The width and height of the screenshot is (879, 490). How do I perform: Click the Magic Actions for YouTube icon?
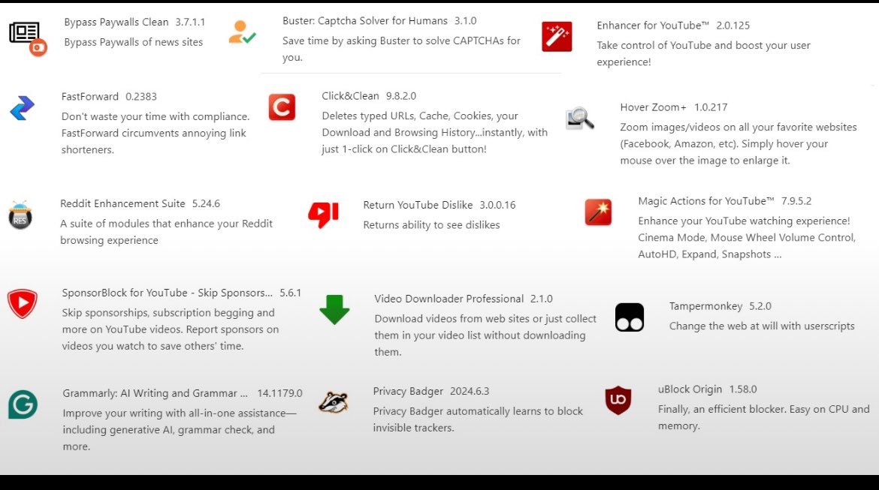[598, 212]
